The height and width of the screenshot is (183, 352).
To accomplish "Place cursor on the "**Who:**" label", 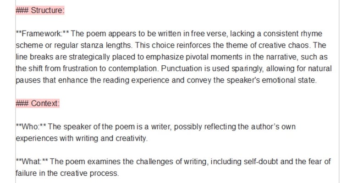I will (x=31, y=127).
